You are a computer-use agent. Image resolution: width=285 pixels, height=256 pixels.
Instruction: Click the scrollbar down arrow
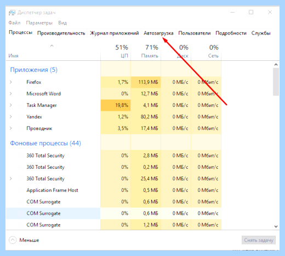276,226
